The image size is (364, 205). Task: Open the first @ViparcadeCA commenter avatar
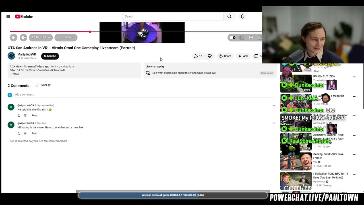click(x=11, y=107)
